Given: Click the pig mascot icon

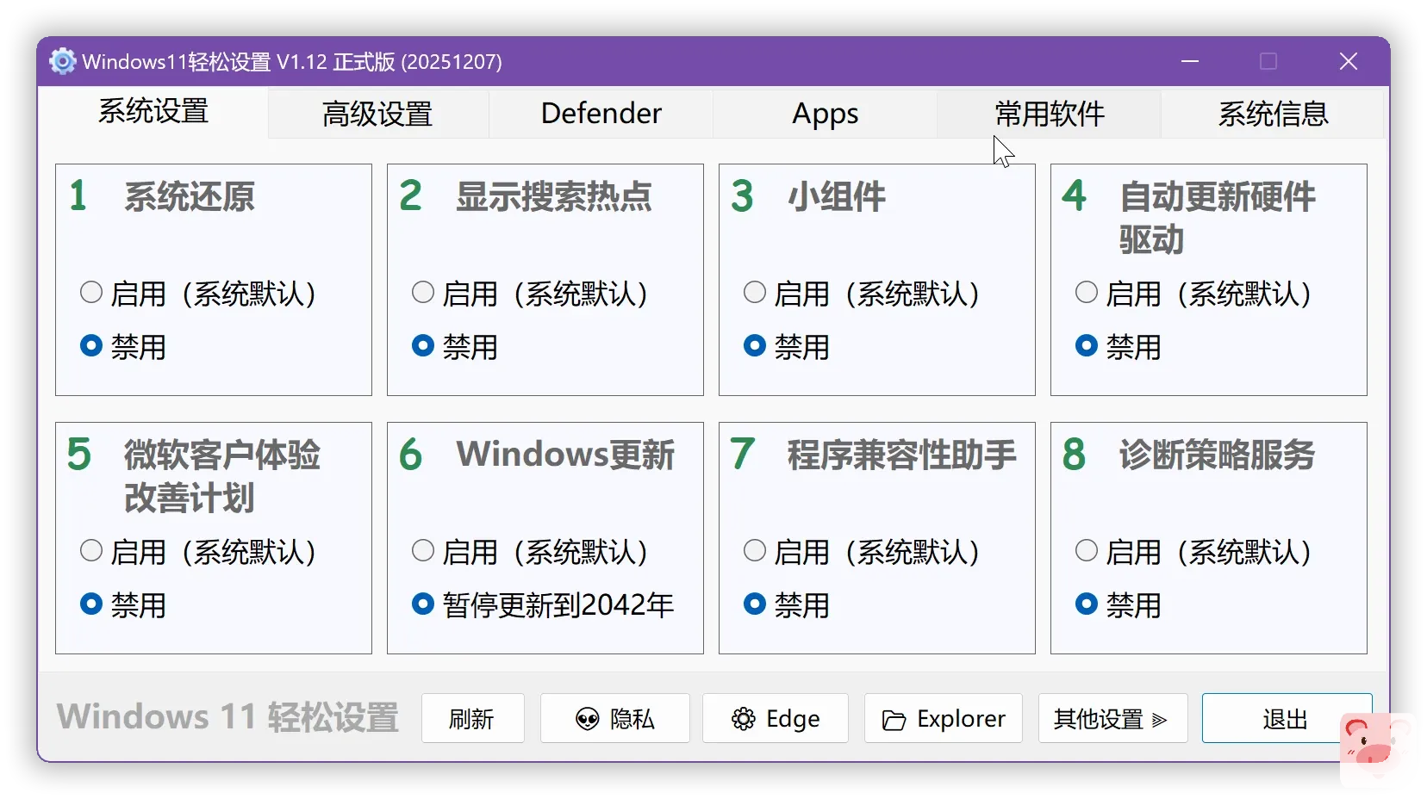Looking at the screenshot, I should click(x=1377, y=748).
